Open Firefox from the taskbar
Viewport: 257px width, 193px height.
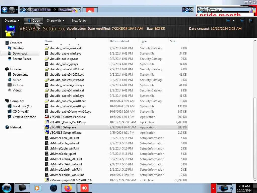coord(68,188)
